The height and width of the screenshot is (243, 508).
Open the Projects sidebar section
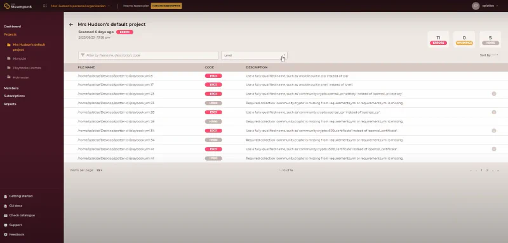[10, 34]
